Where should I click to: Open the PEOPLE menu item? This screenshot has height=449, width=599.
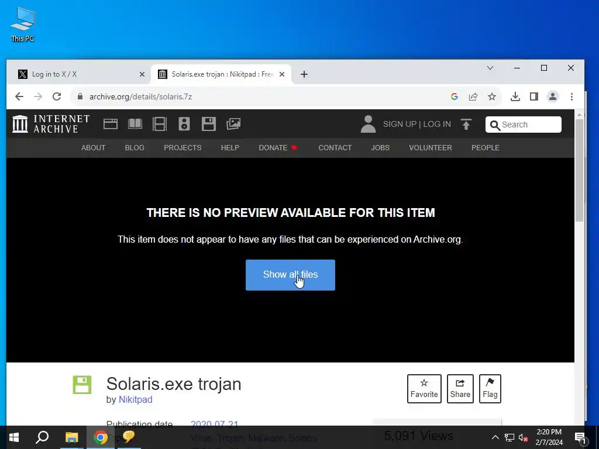(x=486, y=148)
